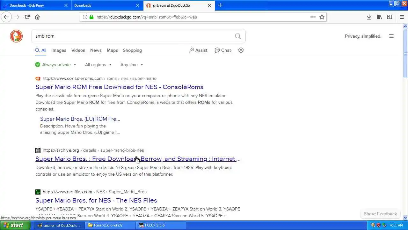This screenshot has width=408, height=230.
Task: Reload the current page
Action: (x=27, y=17)
